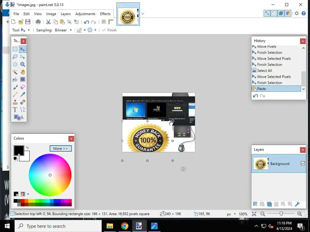Uncheck the Background layer visibility checkbox
Image resolution: width=310 pixels, height=232 pixels.
[303, 163]
